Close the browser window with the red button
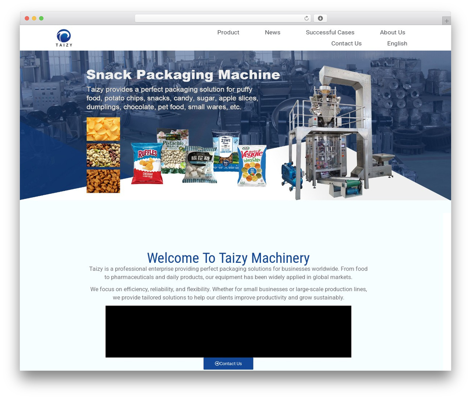The image size is (471, 399). (27, 18)
